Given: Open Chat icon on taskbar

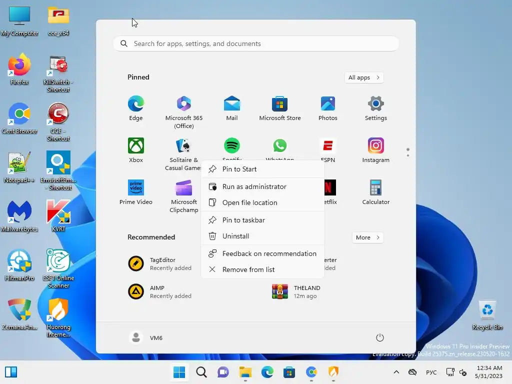Looking at the screenshot, I should 223,372.
